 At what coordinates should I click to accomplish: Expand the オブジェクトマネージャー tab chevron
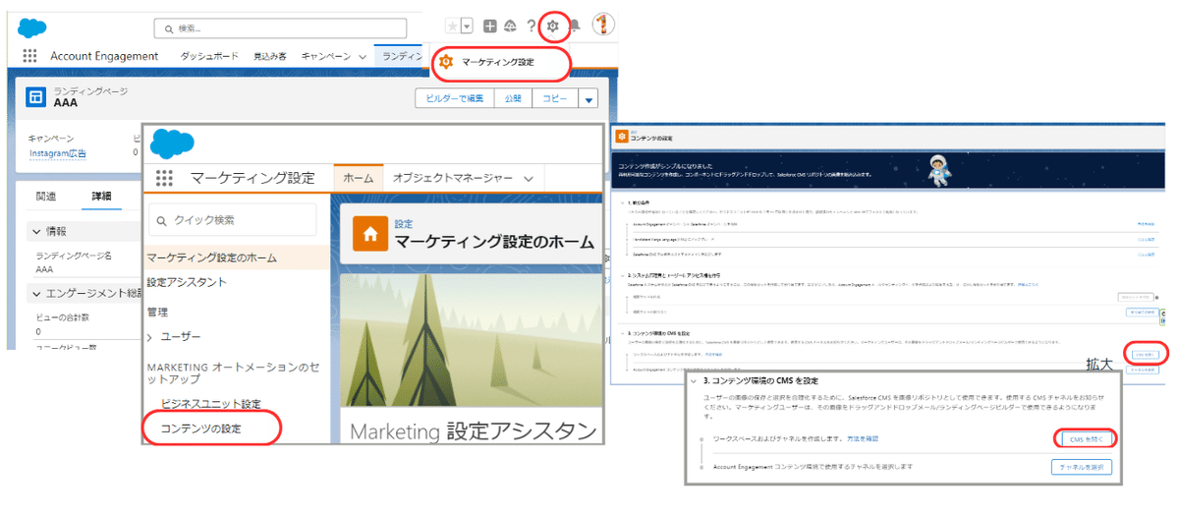click(x=529, y=179)
